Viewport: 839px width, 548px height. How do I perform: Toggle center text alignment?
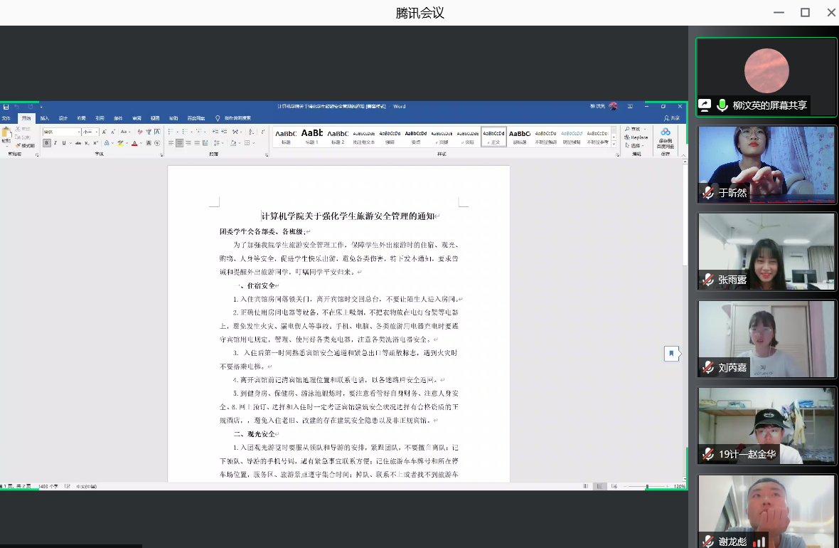click(180, 143)
